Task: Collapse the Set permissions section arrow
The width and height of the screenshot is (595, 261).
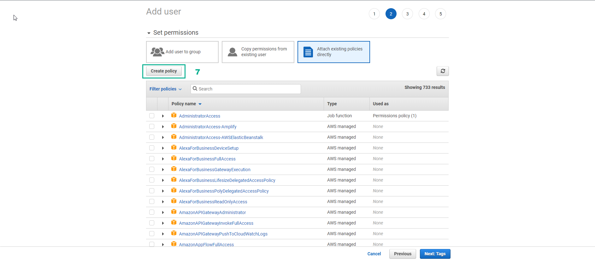Action: (149, 33)
